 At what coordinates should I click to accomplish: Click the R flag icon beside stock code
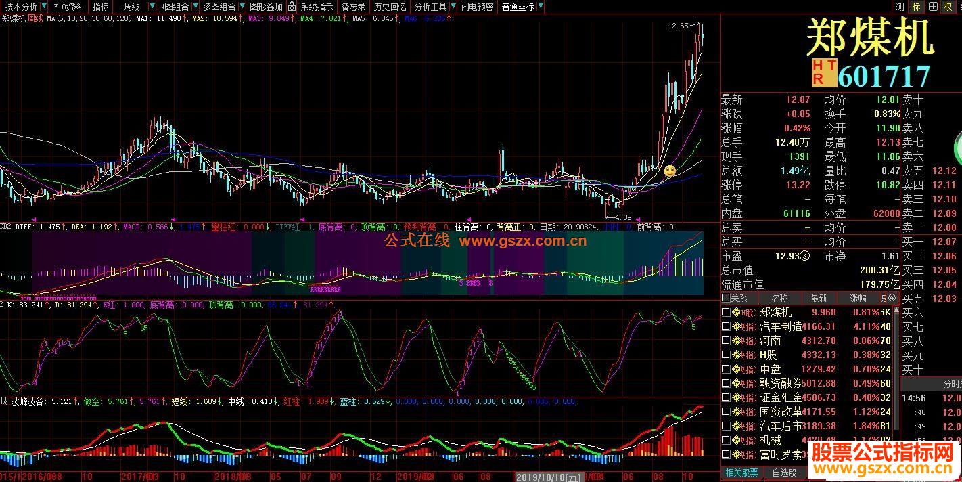click(818, 79)
